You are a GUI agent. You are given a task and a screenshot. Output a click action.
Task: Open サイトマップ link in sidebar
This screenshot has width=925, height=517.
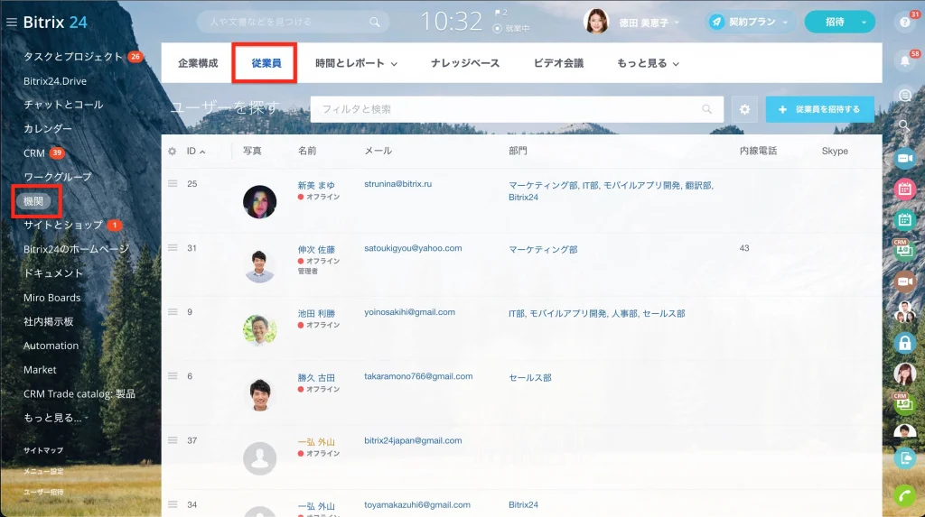(x=43, y=450)
